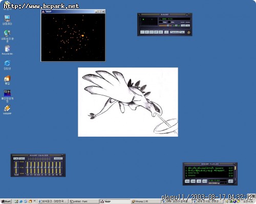Image resolution: width=256 pixels, height=204 pixels.
Task: Open the My Computer desktop icon
Action: 7,20
